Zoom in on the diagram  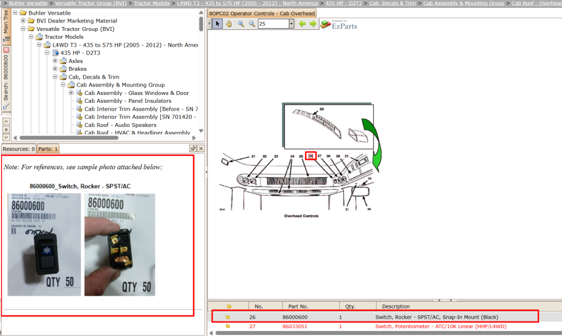(x=241, y=24)
